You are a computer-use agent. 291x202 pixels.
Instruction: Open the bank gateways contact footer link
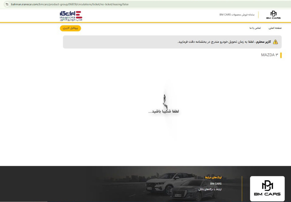click(210, 189)
